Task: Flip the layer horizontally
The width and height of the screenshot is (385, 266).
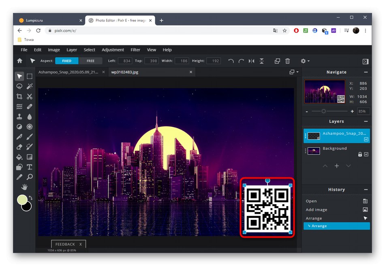Action: tap(251, 61)
